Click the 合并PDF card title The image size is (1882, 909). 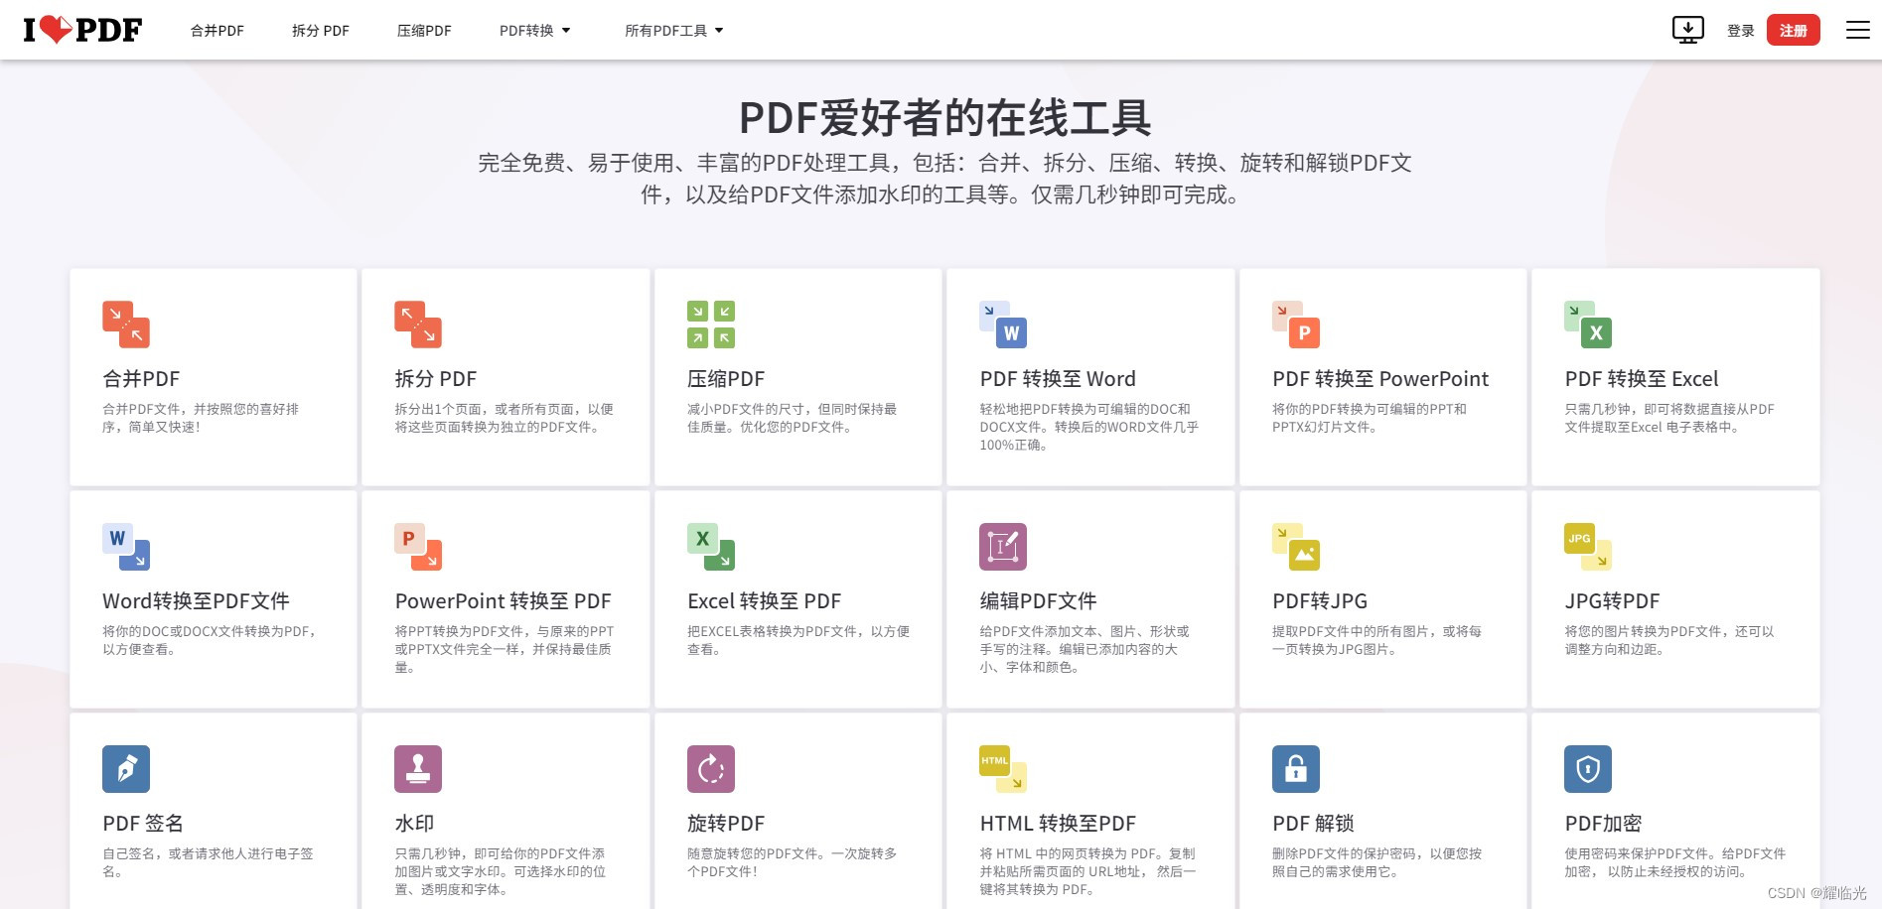(x=141, y=379)
